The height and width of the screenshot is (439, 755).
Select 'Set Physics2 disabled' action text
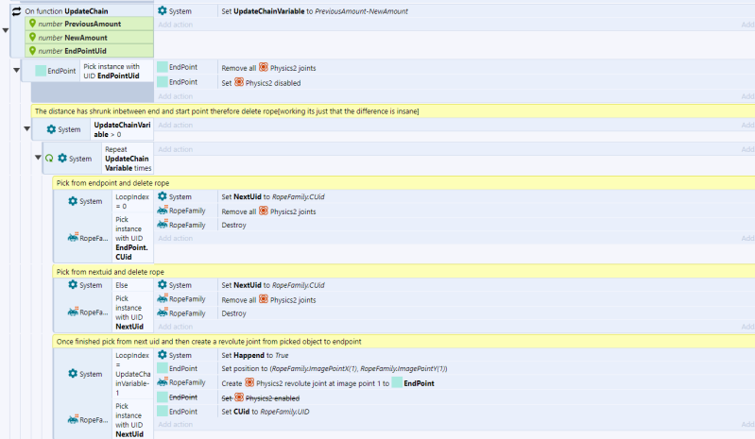pyautogui.click(x=261, y=83)
